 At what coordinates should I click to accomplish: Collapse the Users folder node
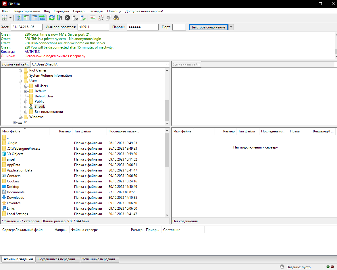tap(20, 81)
